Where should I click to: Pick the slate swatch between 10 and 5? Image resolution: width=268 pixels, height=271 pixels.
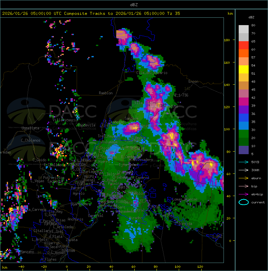click(x=244, y=150)
